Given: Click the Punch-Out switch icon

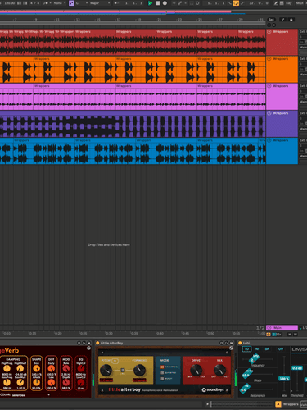Looking at the screenshot, I should coord(242,3).
